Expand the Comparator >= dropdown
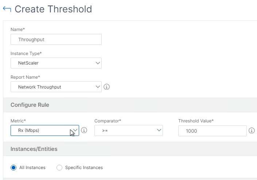 [x=129, y=130]
